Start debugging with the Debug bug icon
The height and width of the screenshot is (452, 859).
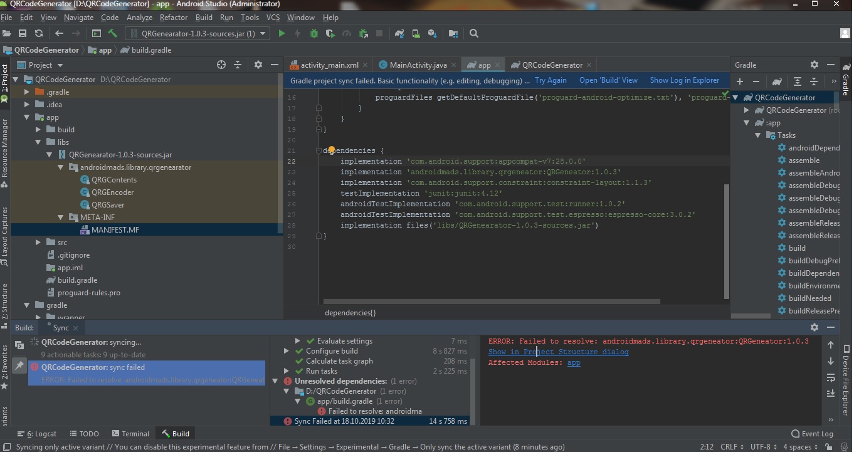pos(314,33)
